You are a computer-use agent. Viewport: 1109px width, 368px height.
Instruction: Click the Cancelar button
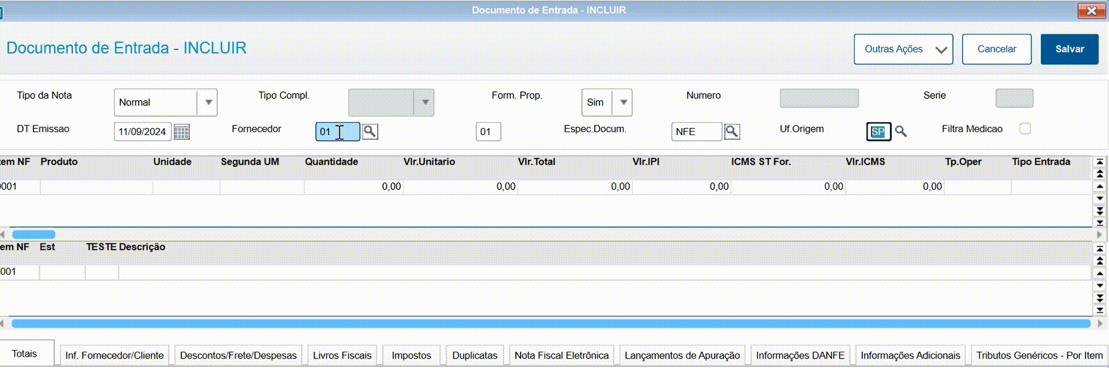click(x=997, y=49)
